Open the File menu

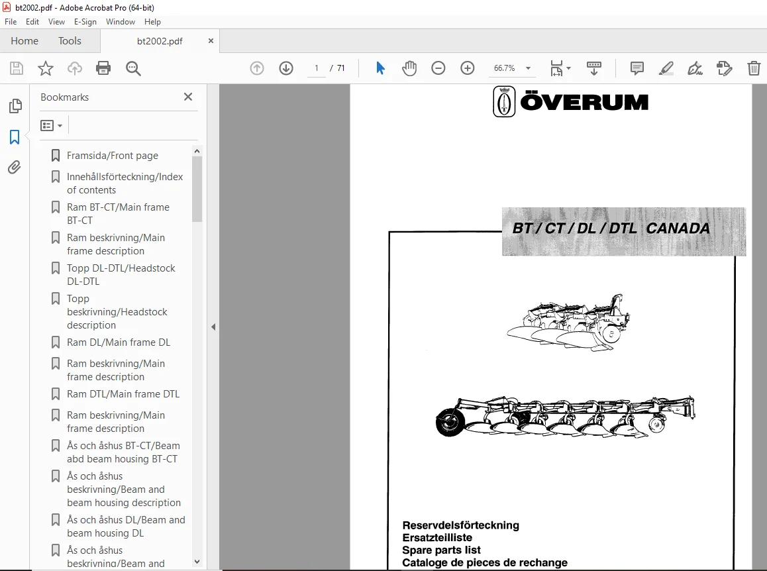pyautogui.click(x=11, y=22)
